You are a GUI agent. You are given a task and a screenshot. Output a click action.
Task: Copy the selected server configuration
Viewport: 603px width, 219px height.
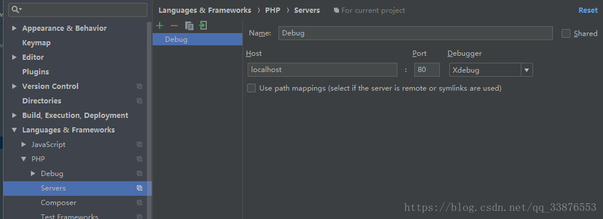[x=189, y=26]
